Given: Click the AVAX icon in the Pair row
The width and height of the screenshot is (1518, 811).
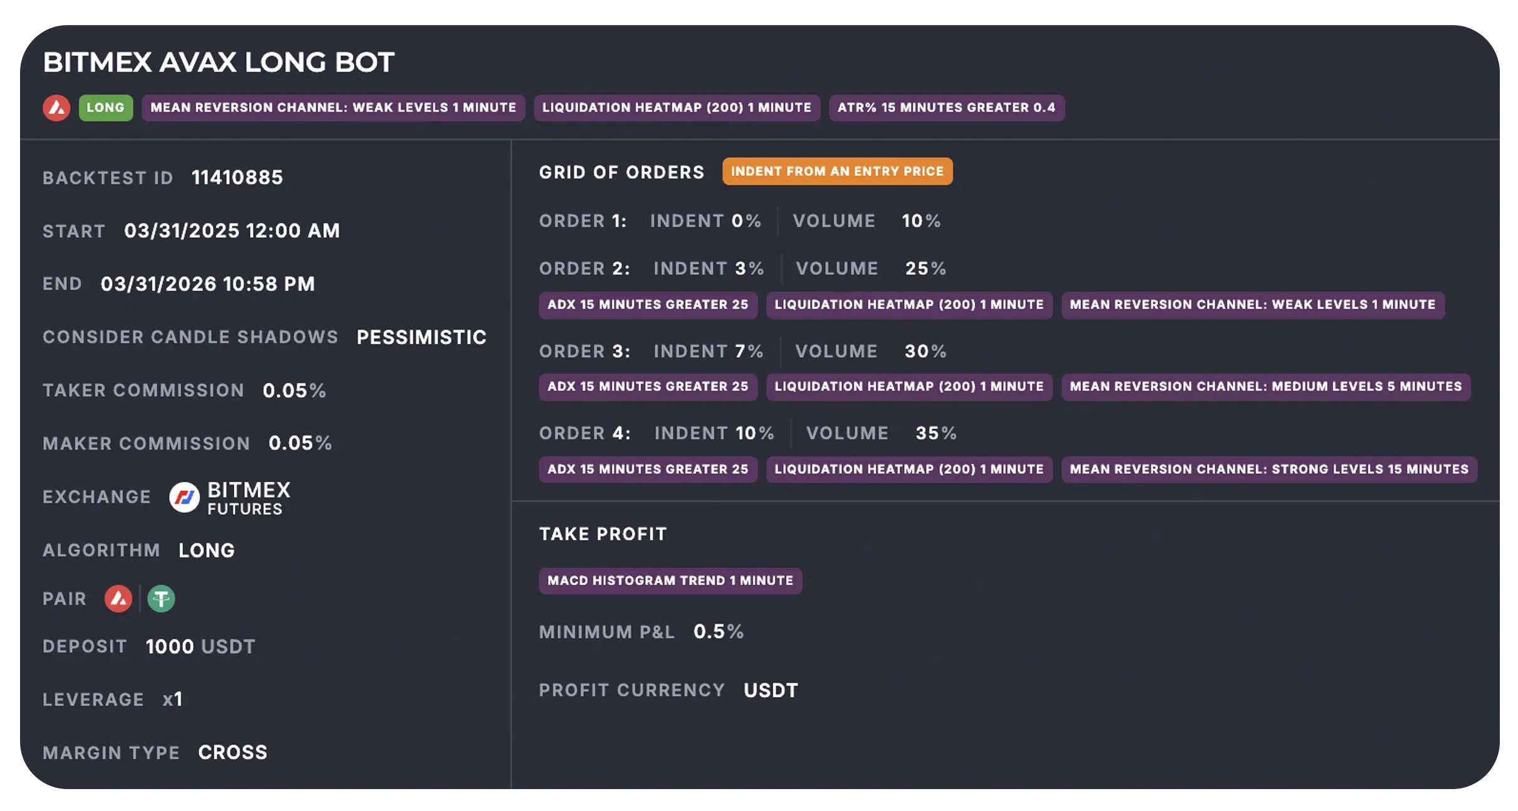Looking at the screenshot, I should tap(117, 599).
